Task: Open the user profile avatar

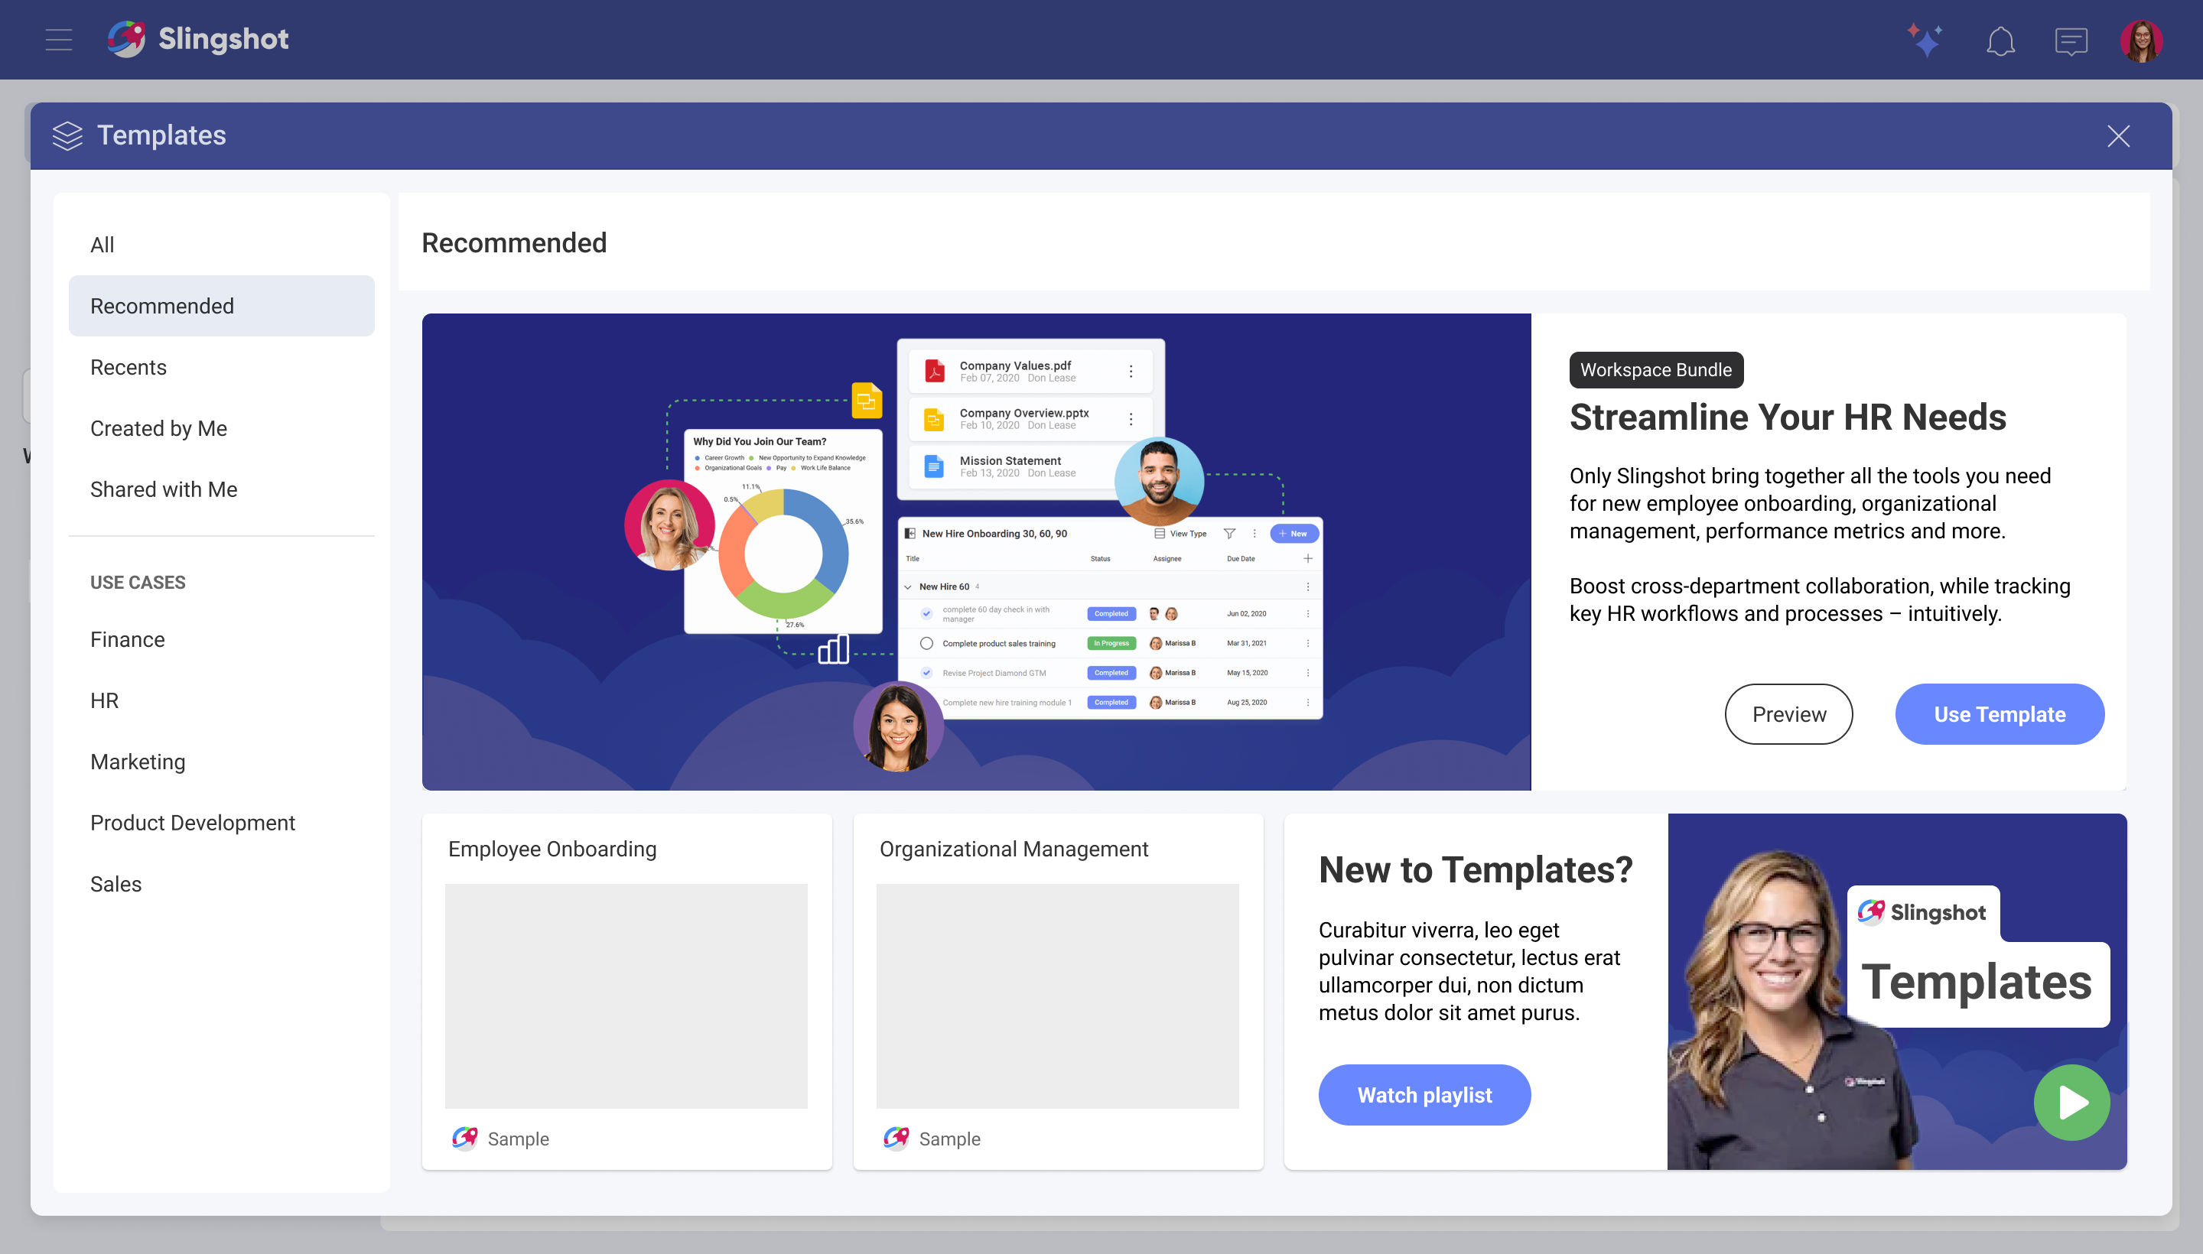Action: click(2141, 41)
